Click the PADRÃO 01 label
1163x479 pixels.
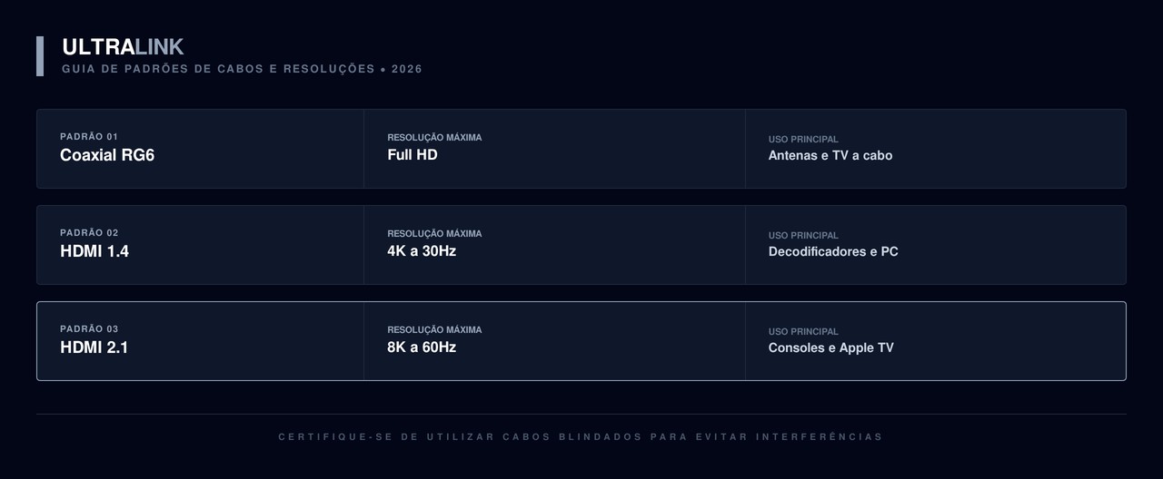(89, 137)
